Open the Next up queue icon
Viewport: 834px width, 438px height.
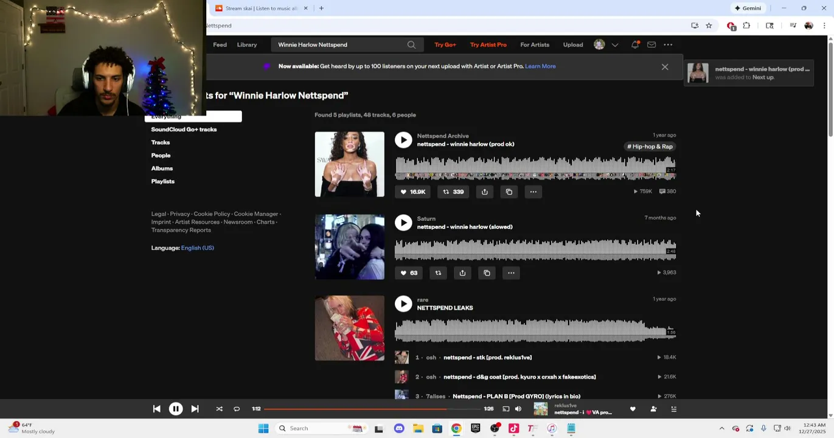673,409
